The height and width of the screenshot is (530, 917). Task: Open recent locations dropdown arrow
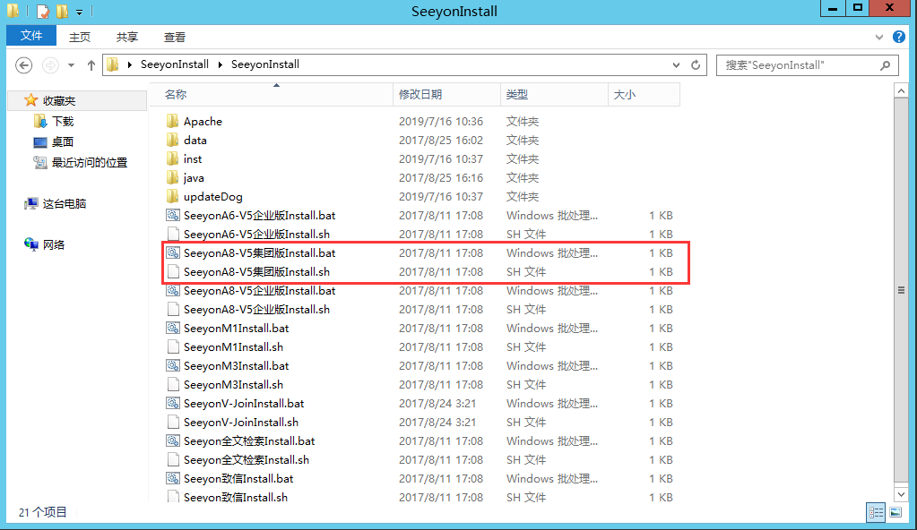[x=72, y=64]
